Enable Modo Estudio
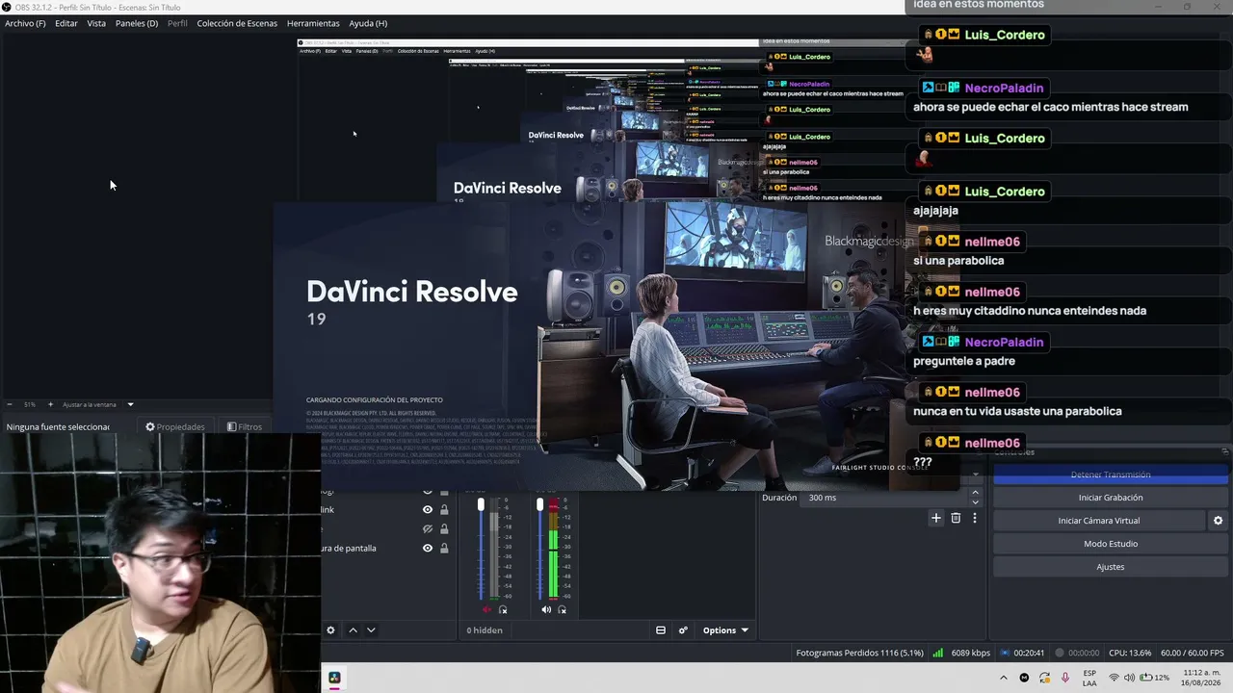Viewport: 1233px width, 693px height. [x=1110, y=544]
